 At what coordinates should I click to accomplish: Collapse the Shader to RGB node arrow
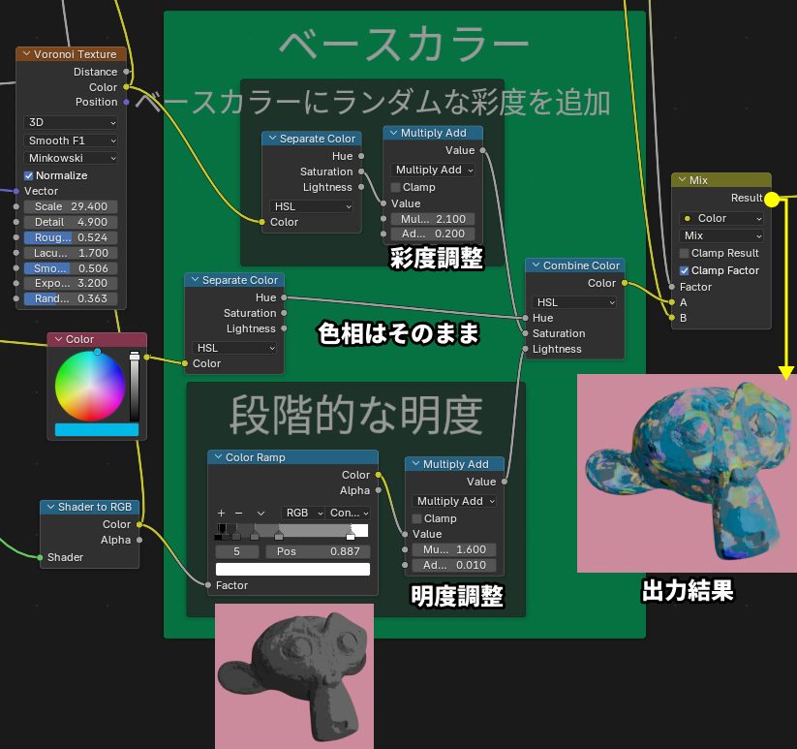pyautogui.click(x=49, y=507)
